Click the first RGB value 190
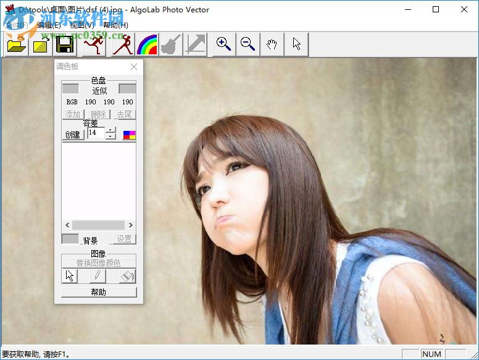 pos(90,102)
